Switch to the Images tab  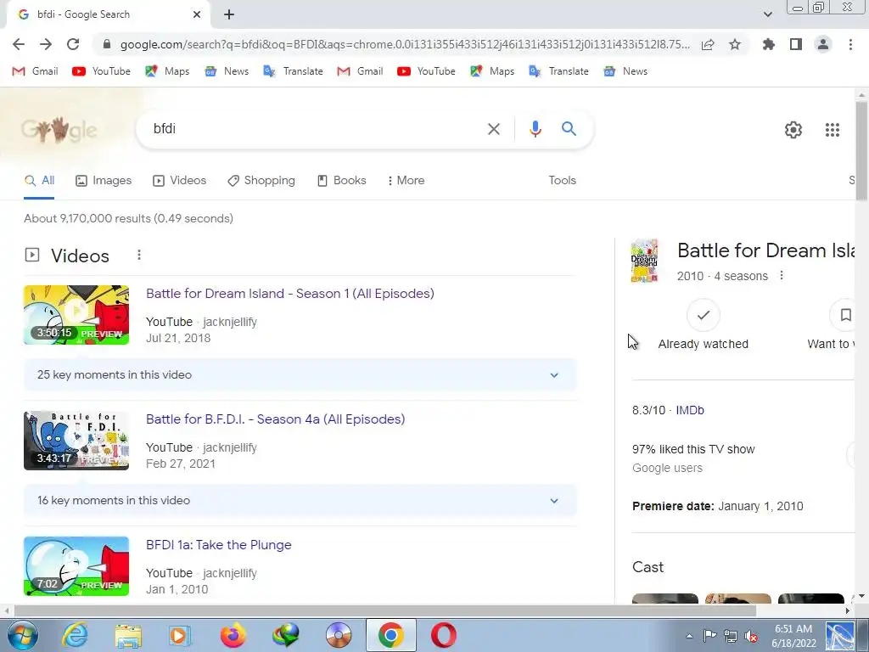(x=104, y=181)
